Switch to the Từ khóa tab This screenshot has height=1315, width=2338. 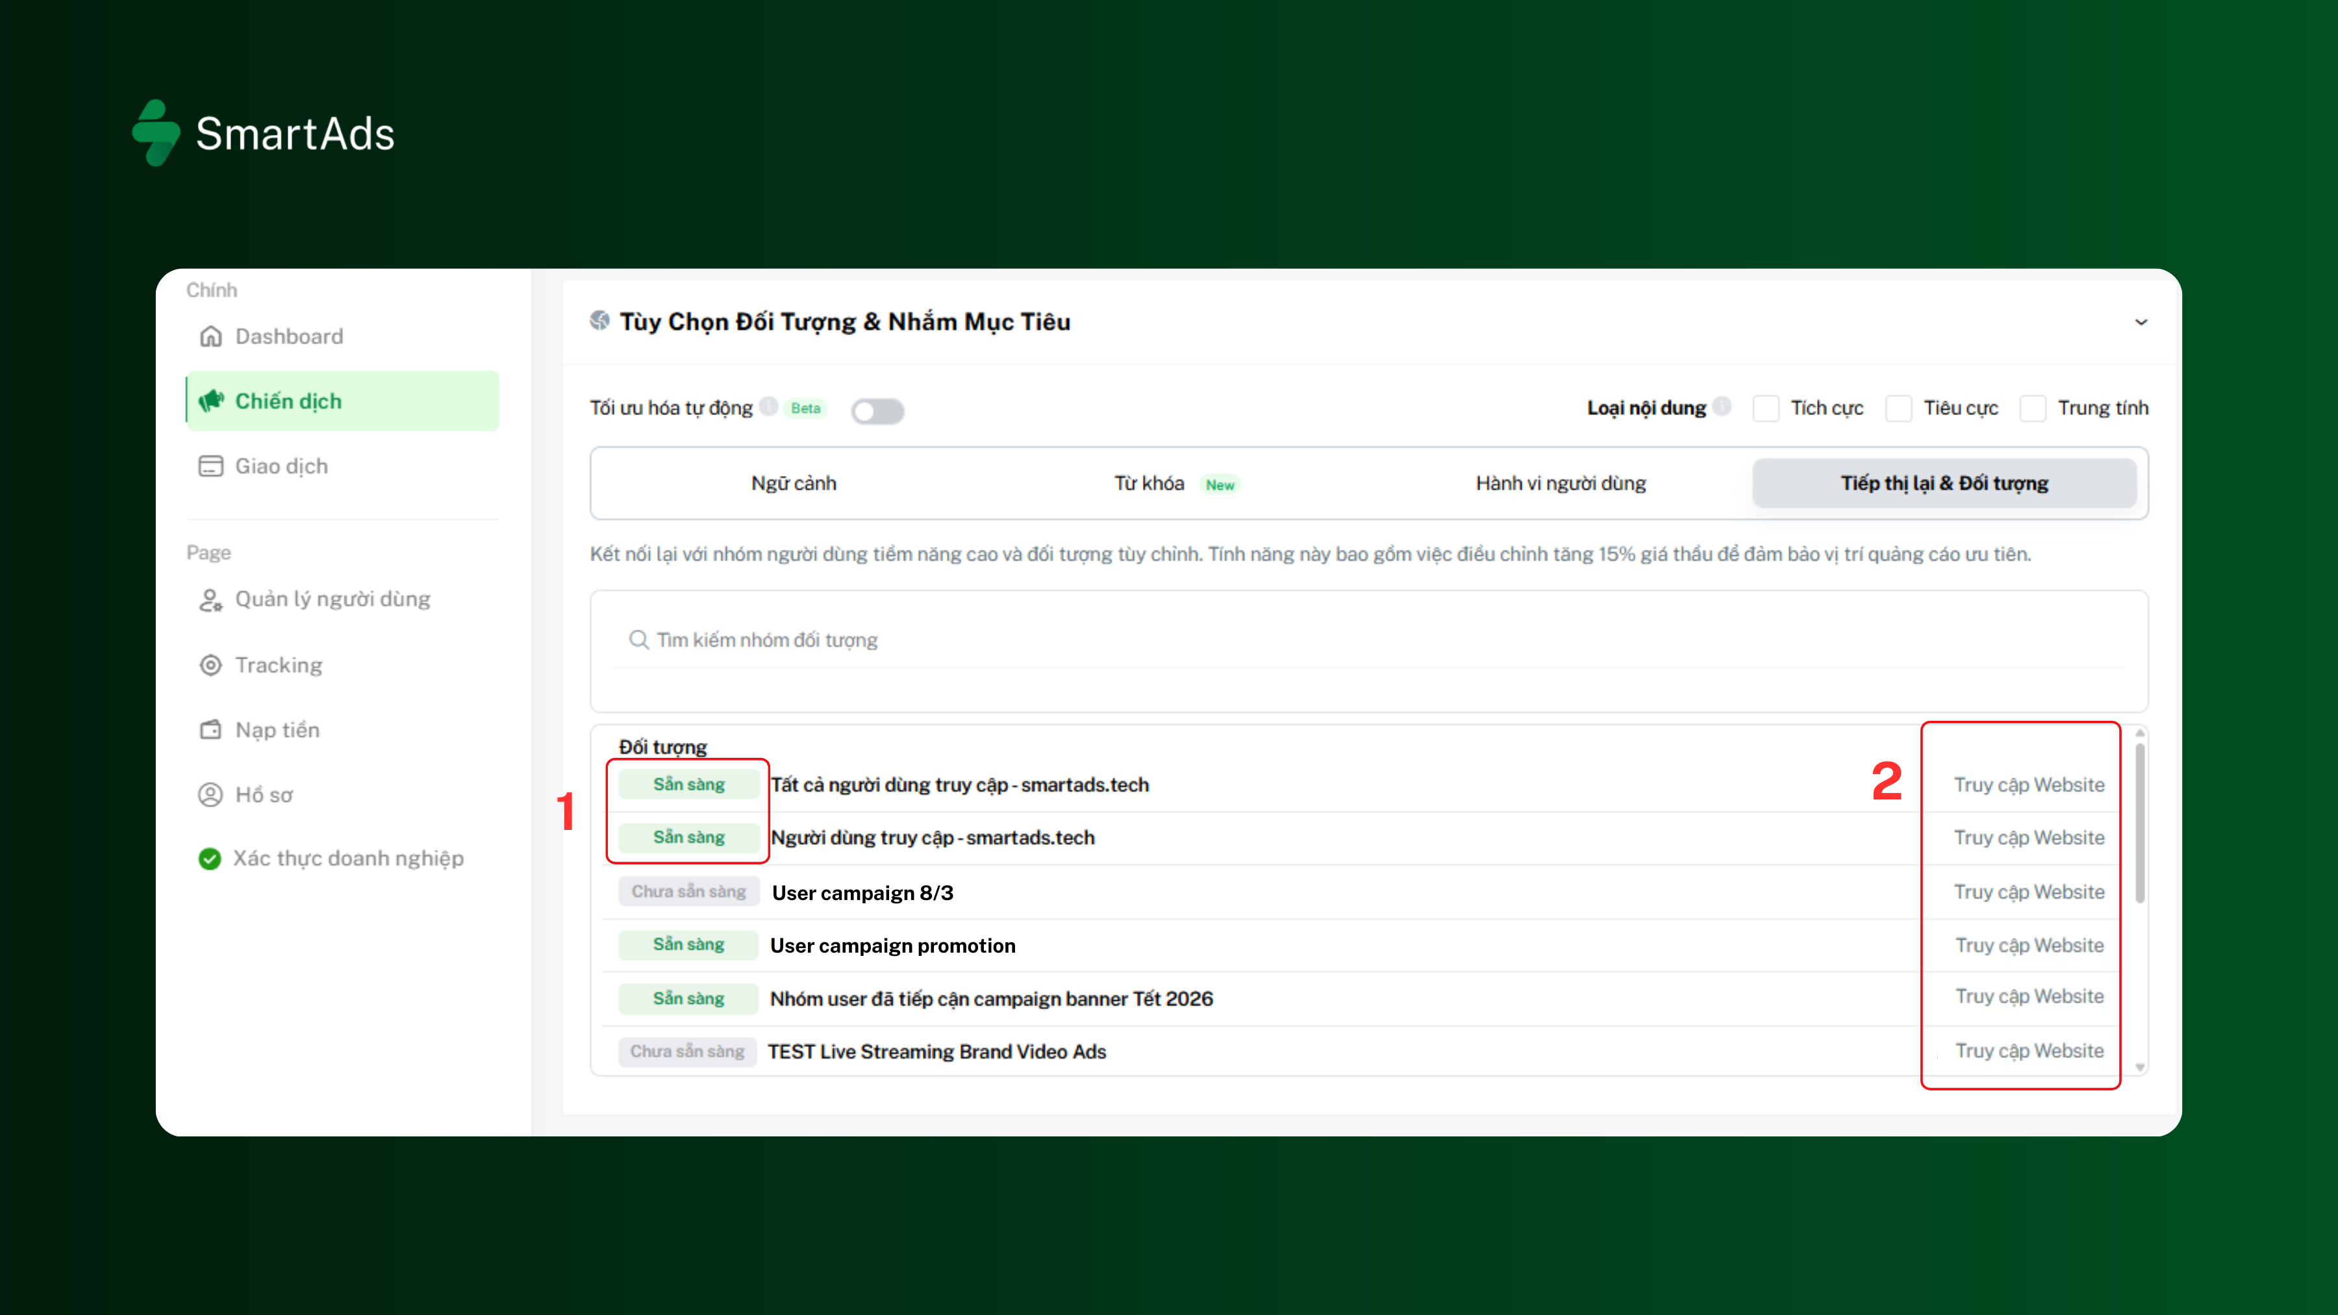1176,484
